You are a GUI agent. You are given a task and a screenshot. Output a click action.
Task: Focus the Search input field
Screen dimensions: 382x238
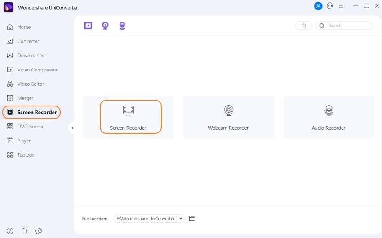tap(344, 26)
